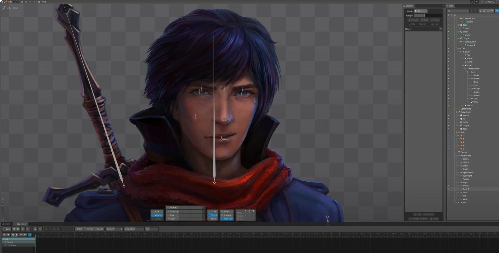Toggle visibility dot for ArmL bone

(448, 59)
